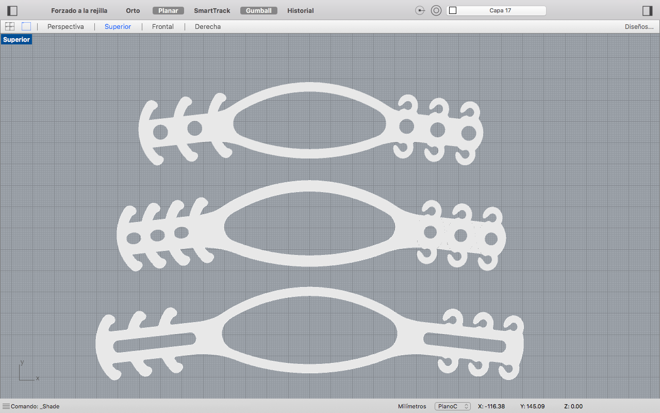Toggle Historial recording
660x413 pixels.
coord(301,10)
